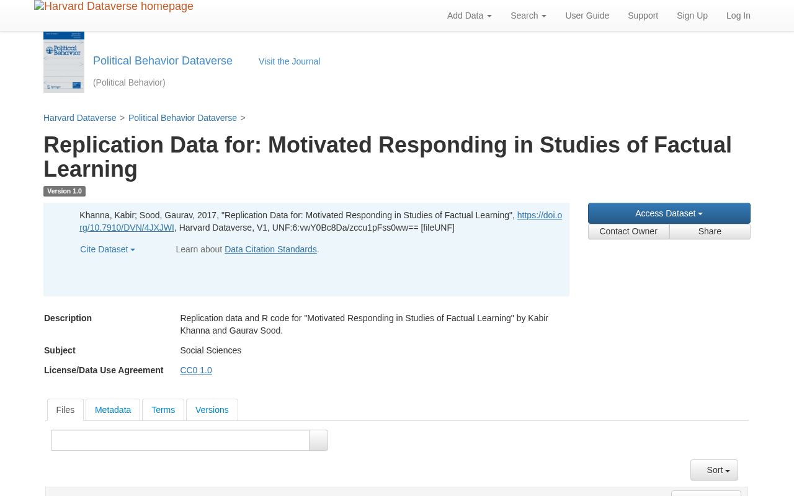
Task: Click the Share button
Action: pos(710,231)
